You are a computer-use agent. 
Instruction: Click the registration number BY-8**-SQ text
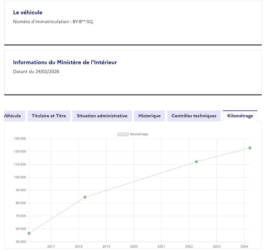[x=82, y=22]
